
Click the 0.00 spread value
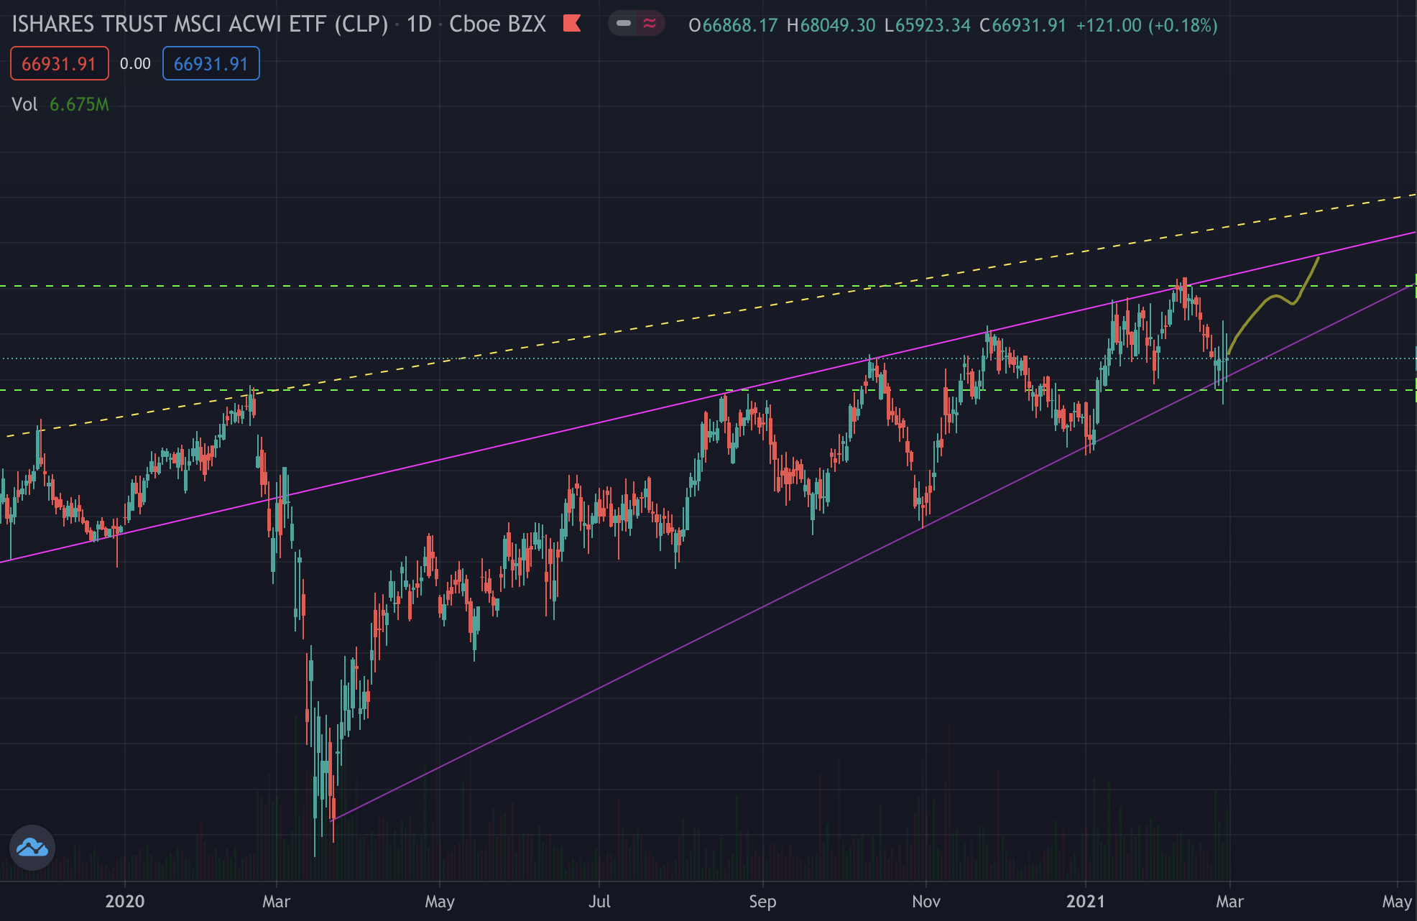click(135, 63)
